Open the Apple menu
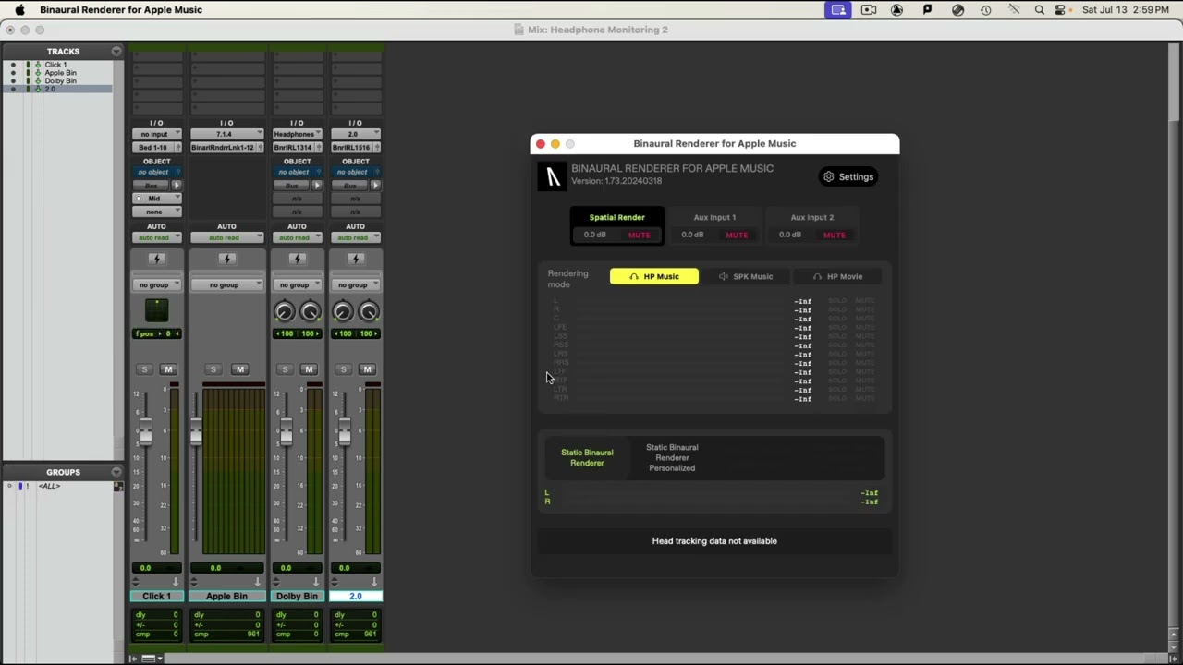This screenshot has height=665, width=1183. 19,10
